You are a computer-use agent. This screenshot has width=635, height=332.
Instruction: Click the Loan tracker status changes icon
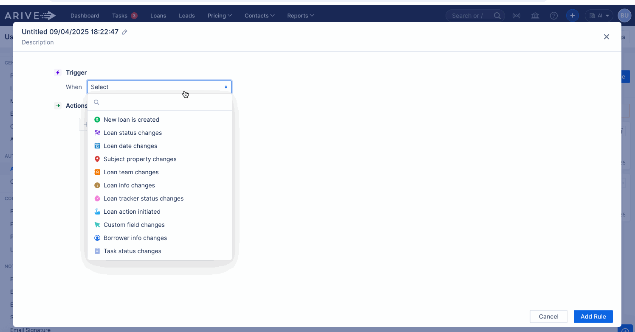tap(97, 198)
